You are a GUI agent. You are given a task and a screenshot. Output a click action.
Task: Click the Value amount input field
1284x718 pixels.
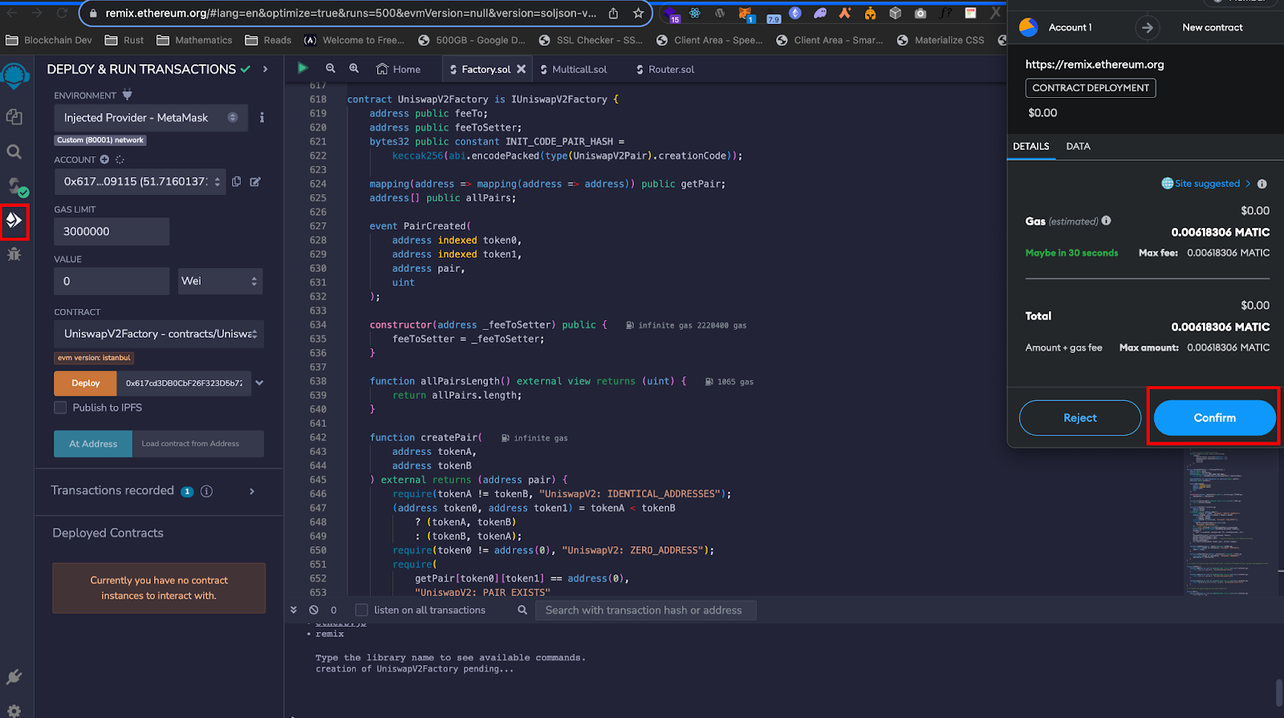coord(112,281)
